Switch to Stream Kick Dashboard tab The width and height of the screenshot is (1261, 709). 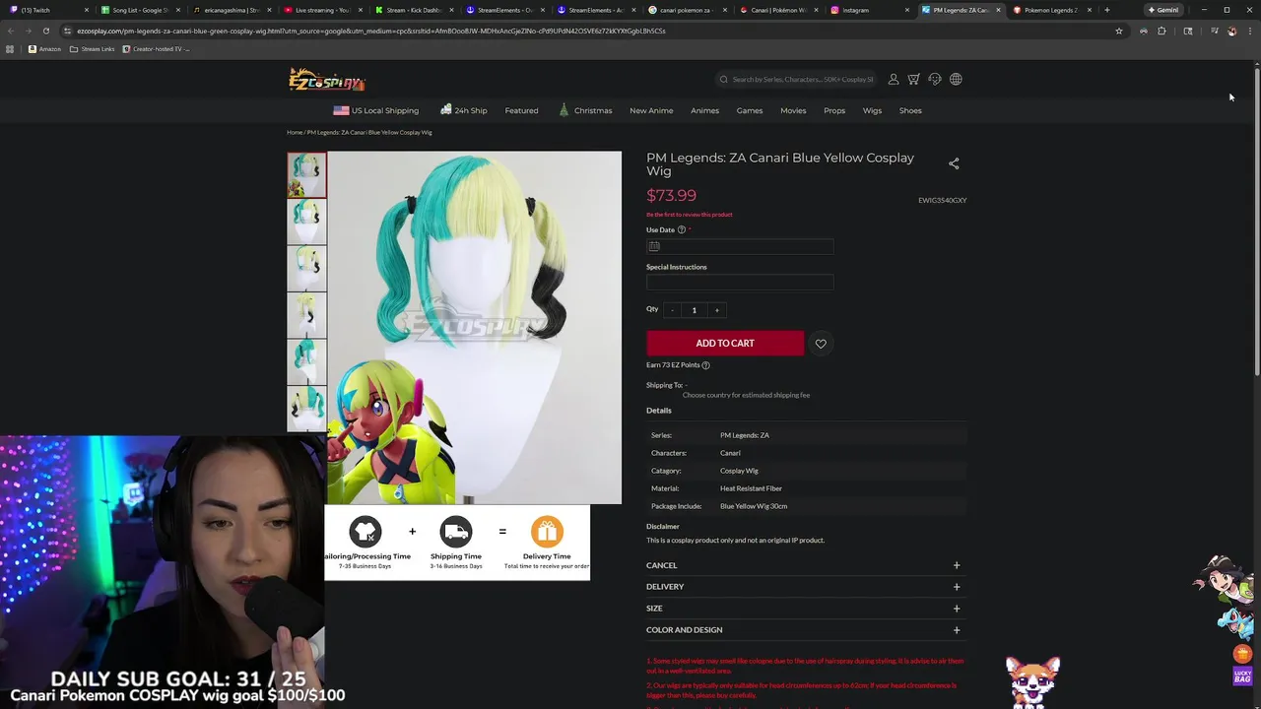413,10
